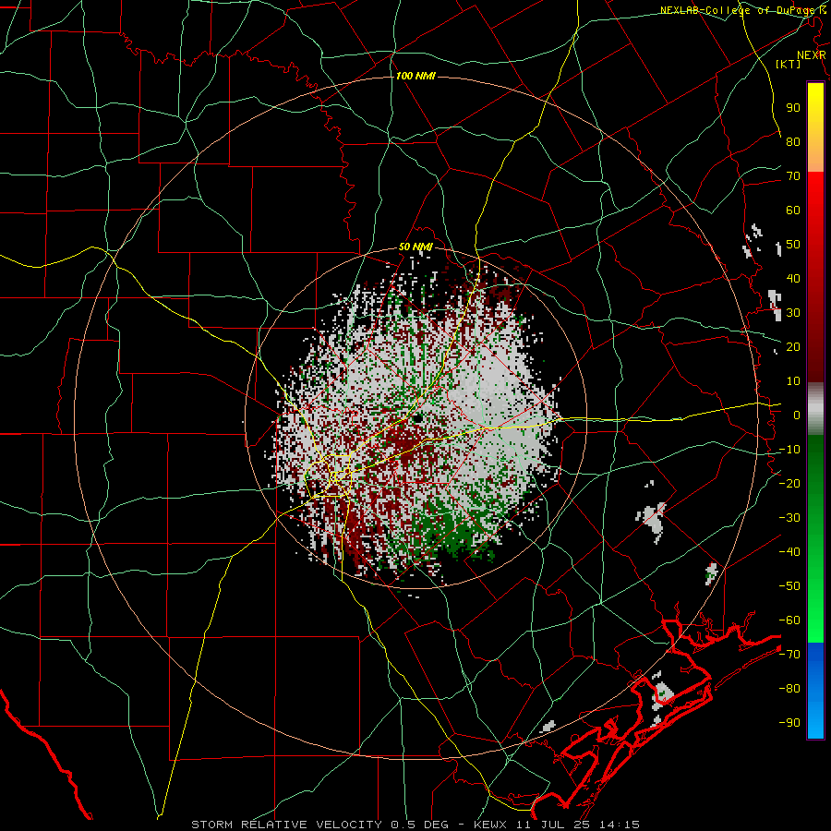Click the 'NEXLAB-College of DuPage' credit text
Image resolution: width=831 pixels, height=831 pixels.
click(x=740, y=10)
